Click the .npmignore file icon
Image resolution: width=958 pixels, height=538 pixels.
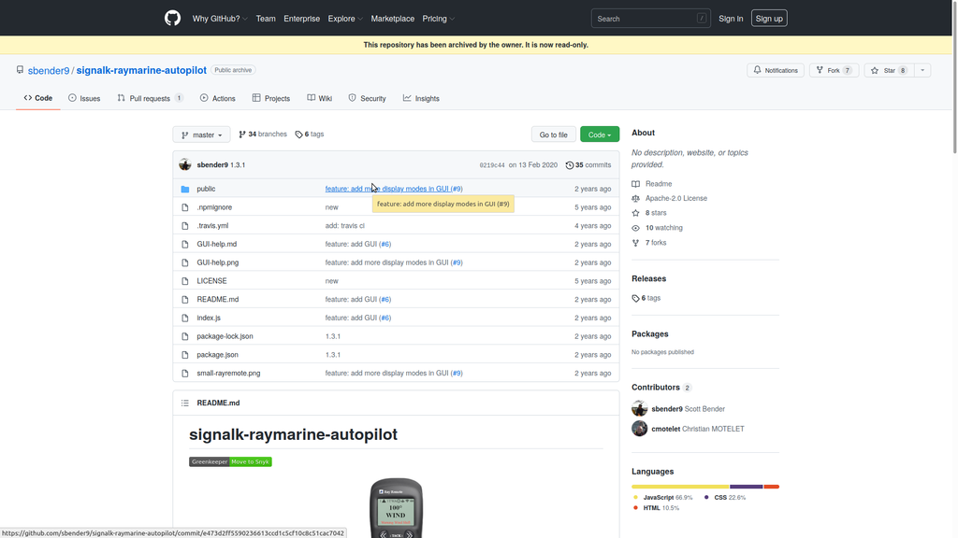pyautogui.click(x=185, y=207)
